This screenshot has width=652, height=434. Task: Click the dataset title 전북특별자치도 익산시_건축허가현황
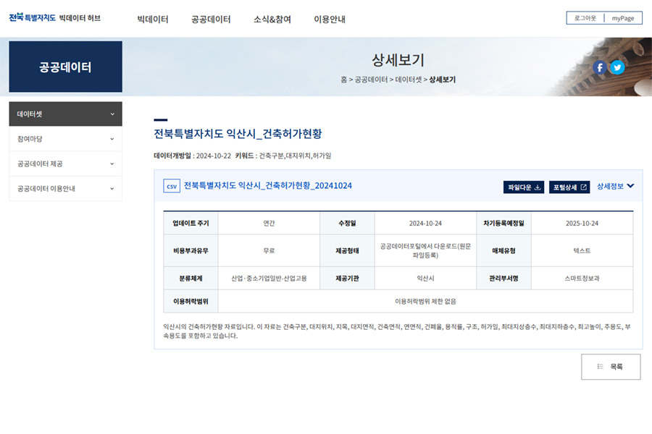pos(238,134)
